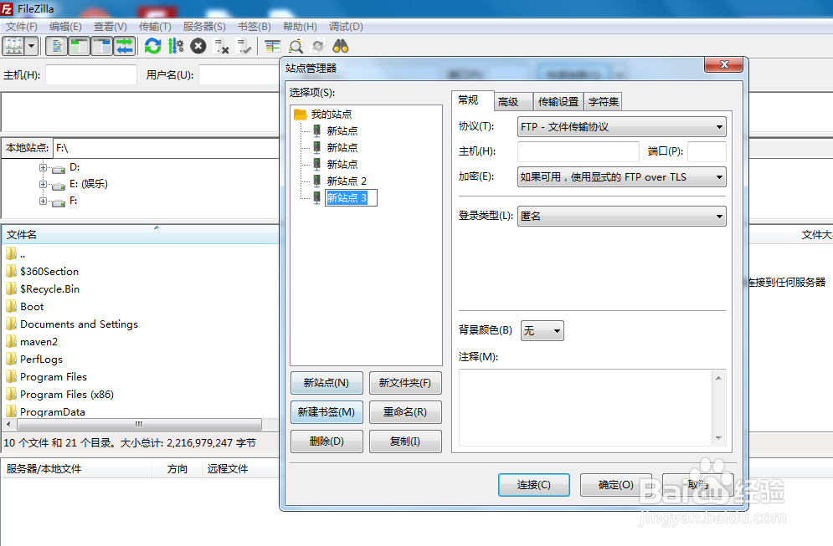The height and width of the screenshot is (546, 833).
Task: Select maven2 folder in file list
Action: click(39, 341)
